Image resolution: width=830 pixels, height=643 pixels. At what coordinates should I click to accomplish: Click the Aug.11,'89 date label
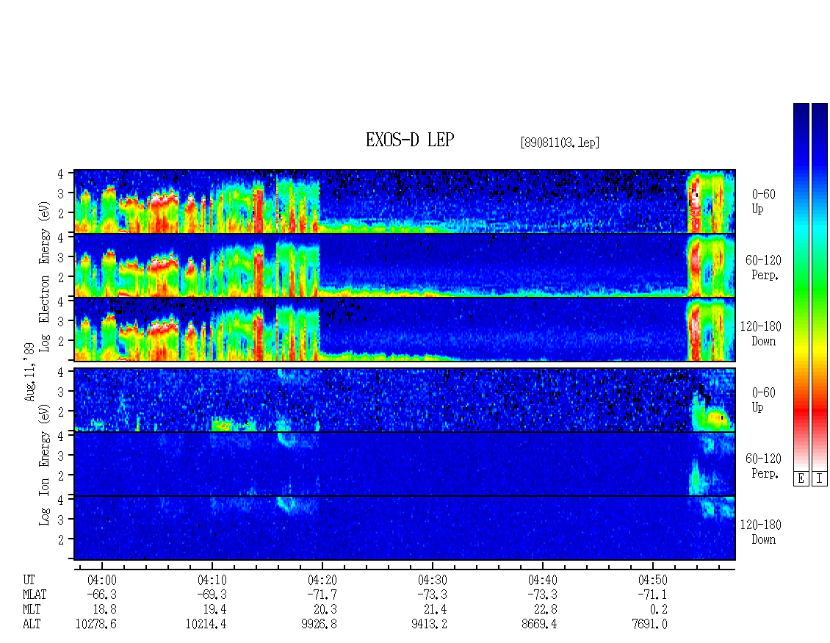(29, 371)
